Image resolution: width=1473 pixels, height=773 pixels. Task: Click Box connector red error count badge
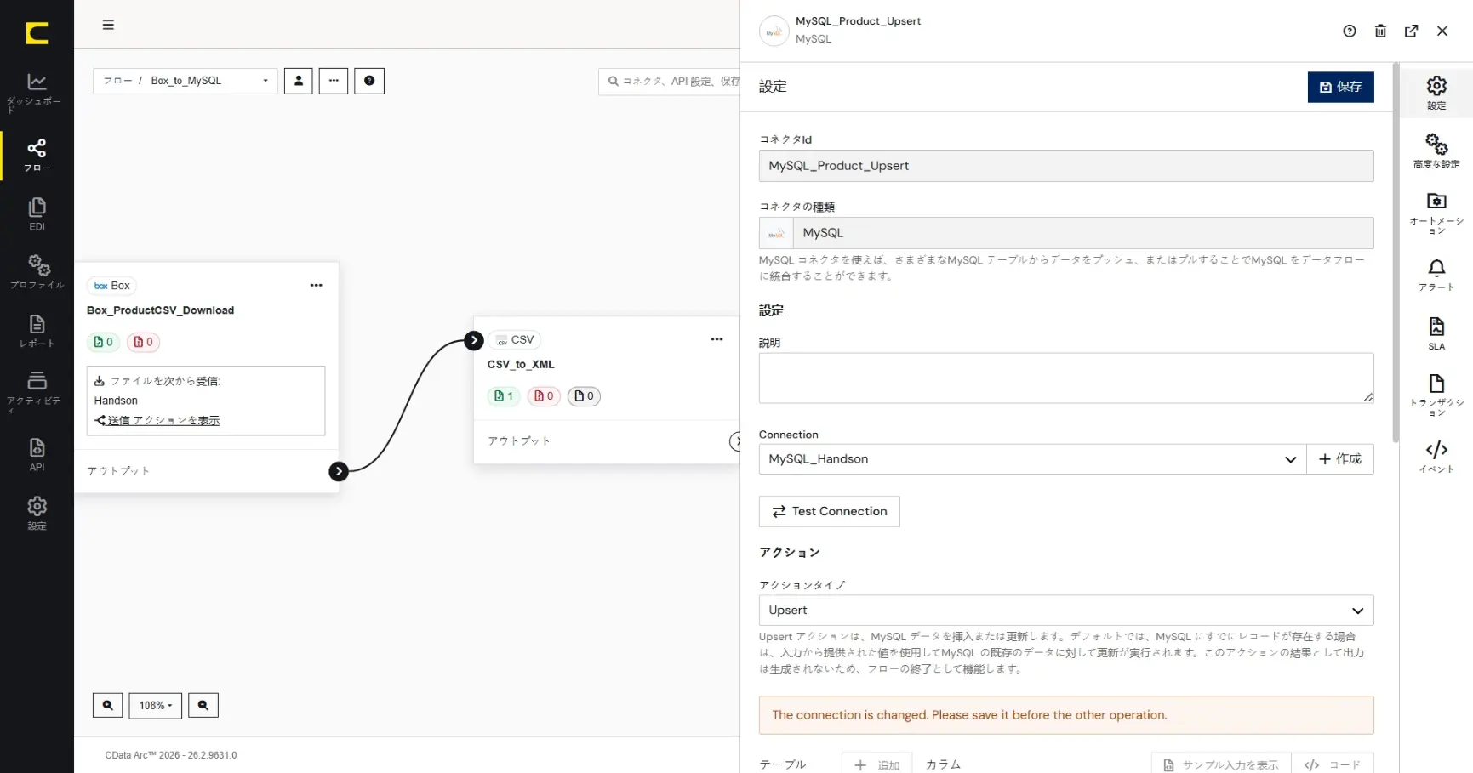(x=143, y=342)
